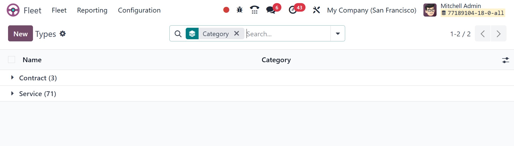Open the Types gear actions menu
The image size is (514, 146).
pyautogui.click(x=63, y=34)
